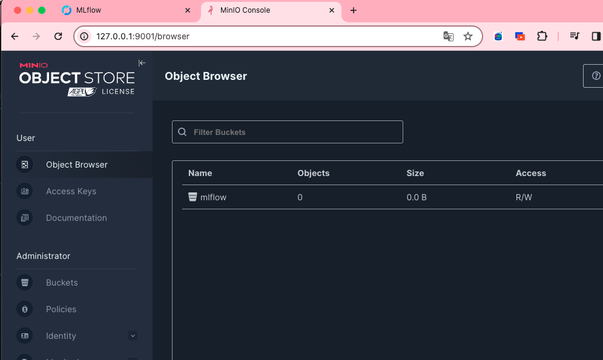Click the Name column header
The width and height of the screenshot is (603, 360).
(x=200, y=173)
